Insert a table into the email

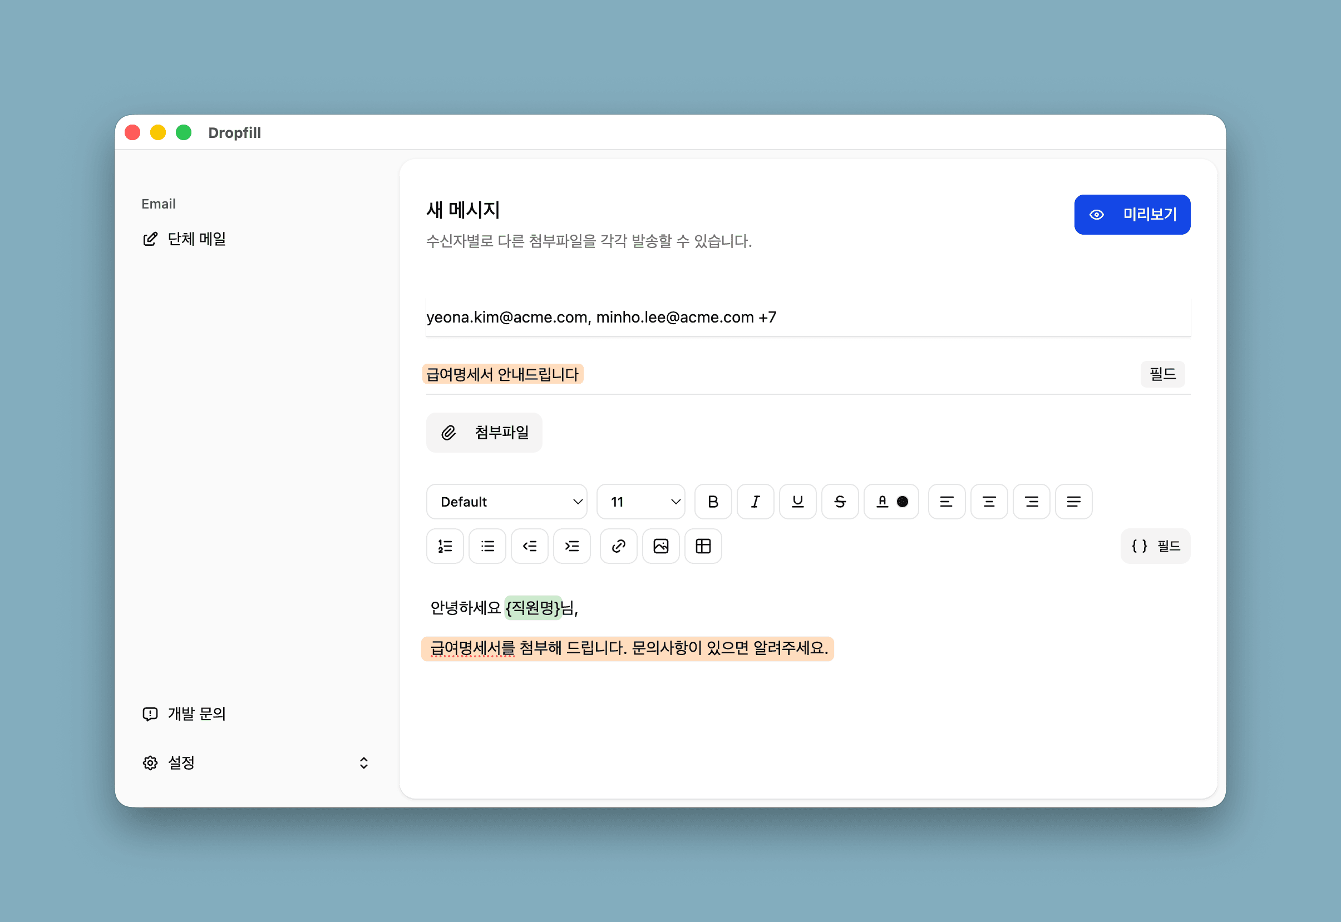pos(703,546)
